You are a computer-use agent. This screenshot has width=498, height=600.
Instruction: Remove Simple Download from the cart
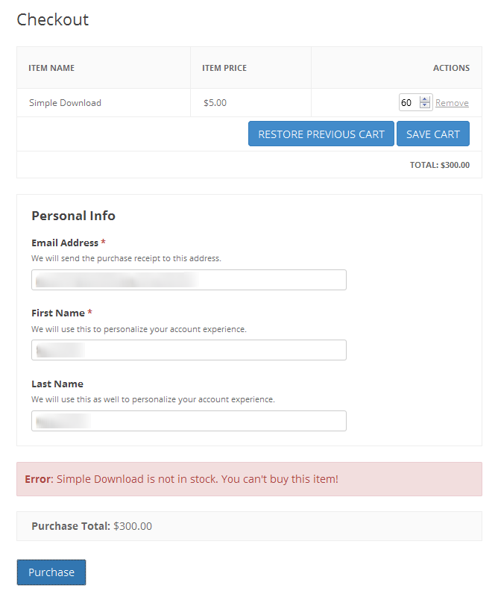pos(452,103)
